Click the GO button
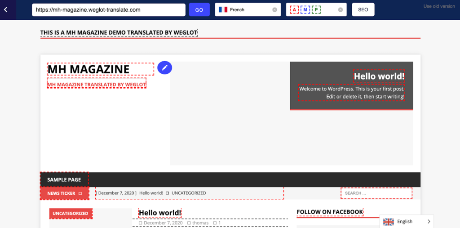Screen dimensions: 460x228 click(x=199, y=10)
